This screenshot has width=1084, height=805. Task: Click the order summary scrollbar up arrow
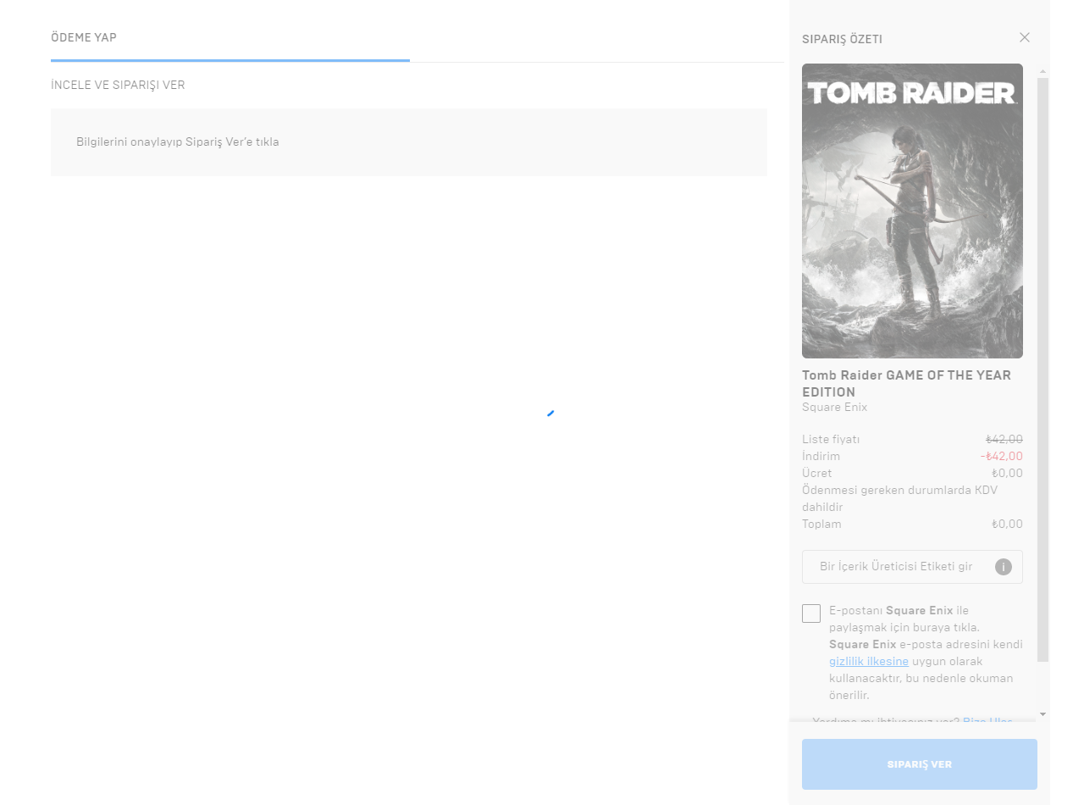coord(1043,71)
